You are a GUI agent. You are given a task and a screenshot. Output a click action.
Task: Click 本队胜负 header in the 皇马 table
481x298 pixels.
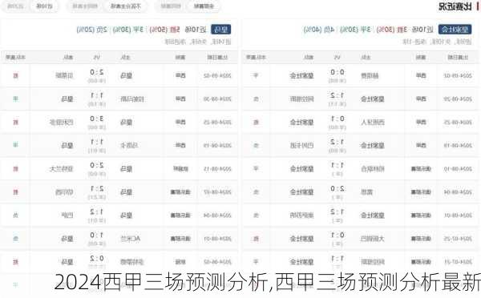(15, 57)
